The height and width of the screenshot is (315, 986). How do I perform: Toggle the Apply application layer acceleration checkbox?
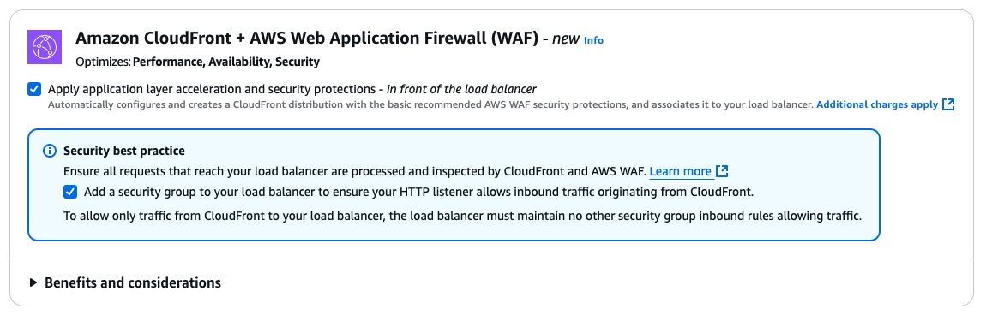click(x=34, y=89)
